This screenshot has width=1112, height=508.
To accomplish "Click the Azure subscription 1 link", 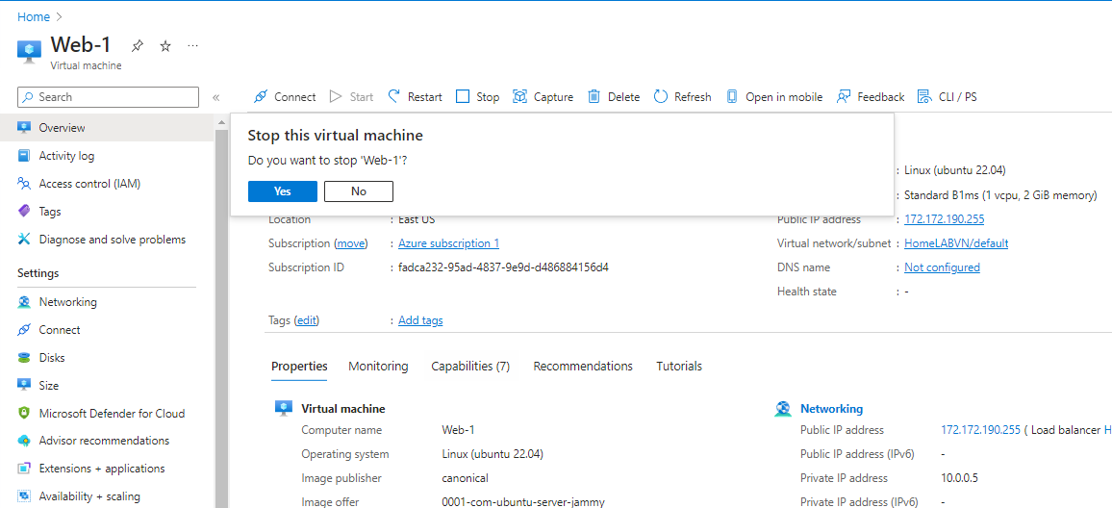I will pyautogui.click(x=448, y=243).
